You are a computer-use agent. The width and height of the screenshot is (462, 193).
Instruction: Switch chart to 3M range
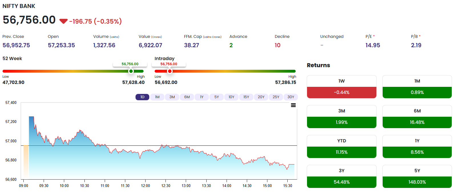point(172,97)
